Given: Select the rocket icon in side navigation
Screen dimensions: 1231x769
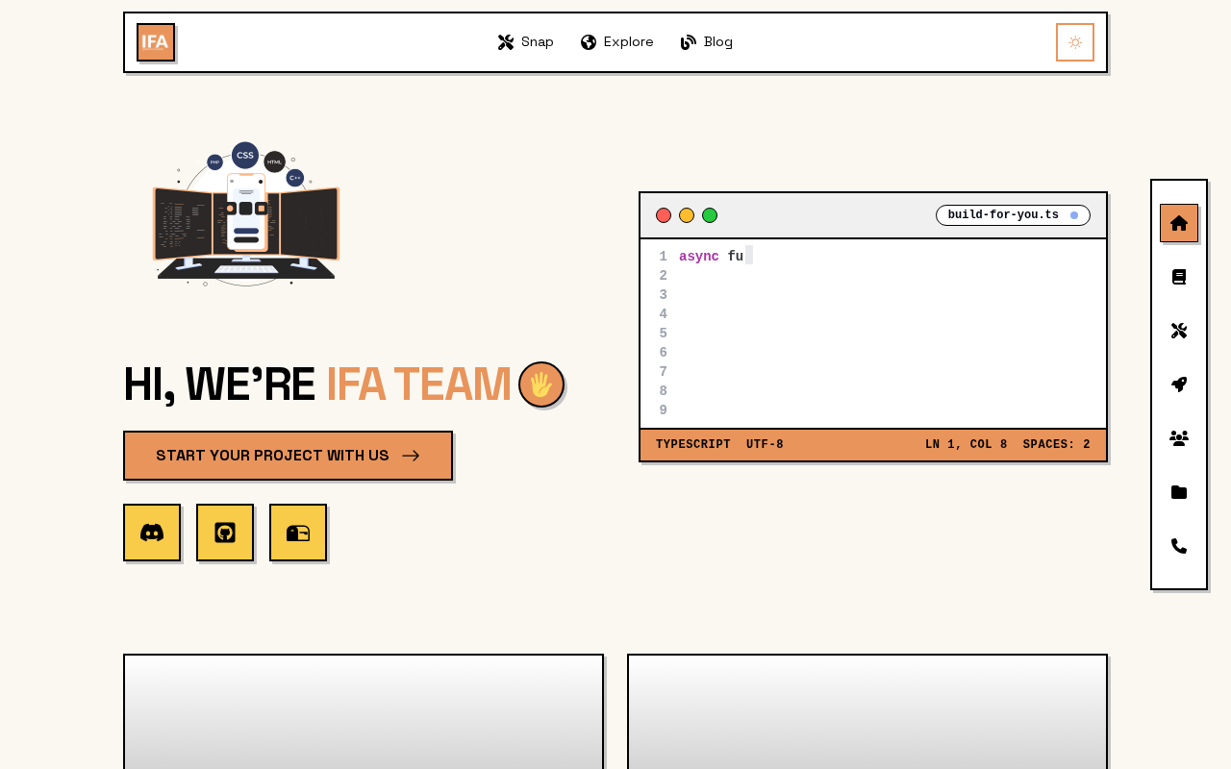Looking at the screenshot, I should click(1179, 384).
